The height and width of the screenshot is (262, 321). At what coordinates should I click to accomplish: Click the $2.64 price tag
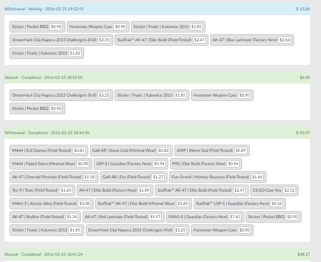pos(285,40)
